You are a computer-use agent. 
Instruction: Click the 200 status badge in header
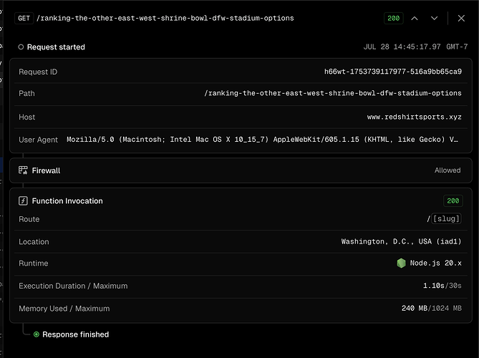click(392, 18)
